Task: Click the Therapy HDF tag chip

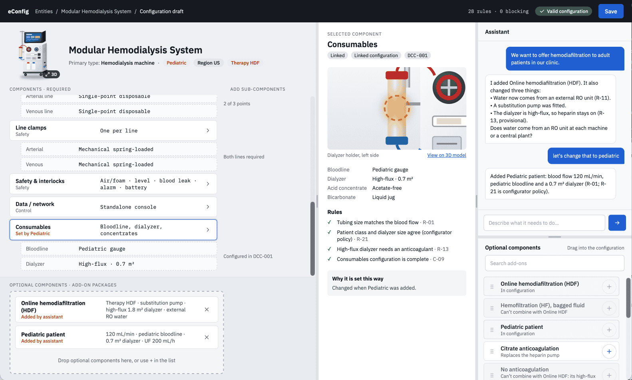Action: tap(245, 63)
